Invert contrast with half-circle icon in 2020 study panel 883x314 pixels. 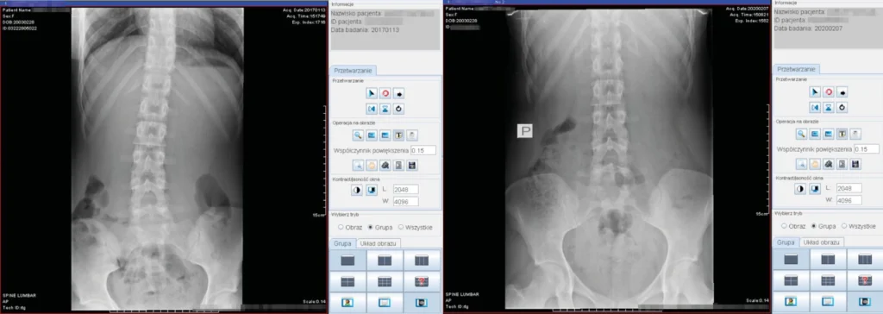[x=799, y=189]
